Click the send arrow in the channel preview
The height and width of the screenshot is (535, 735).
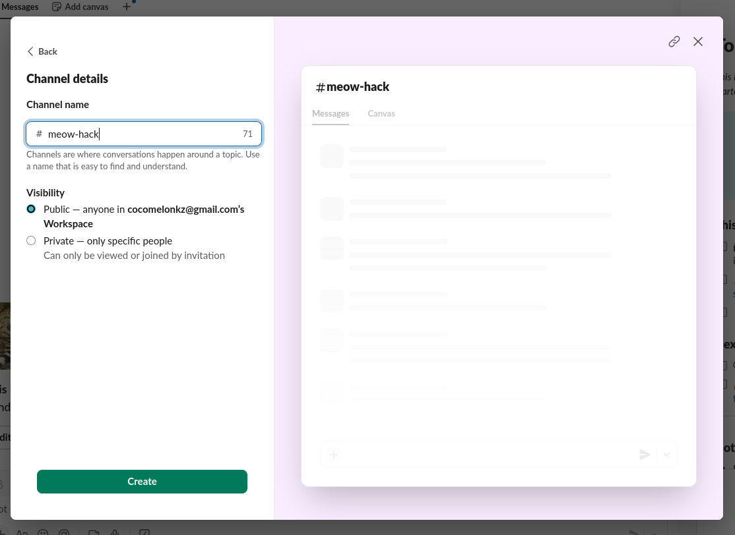point(645,455)
